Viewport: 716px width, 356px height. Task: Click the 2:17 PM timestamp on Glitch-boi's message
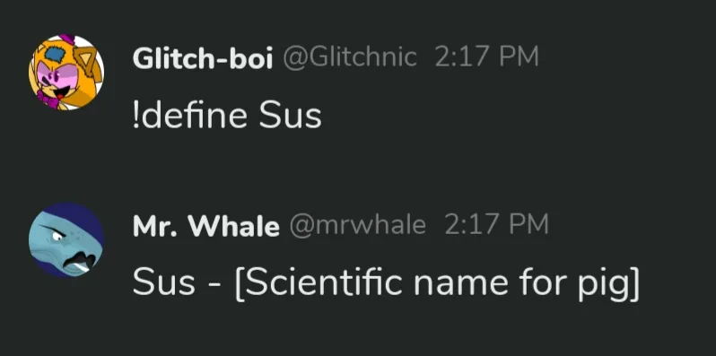click(487, 57)
